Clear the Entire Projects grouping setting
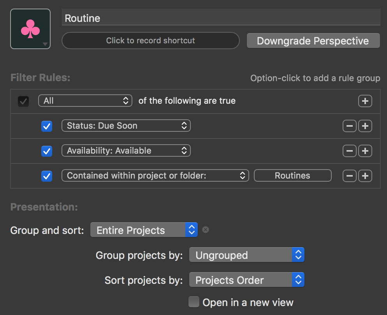 click(205, 230)
